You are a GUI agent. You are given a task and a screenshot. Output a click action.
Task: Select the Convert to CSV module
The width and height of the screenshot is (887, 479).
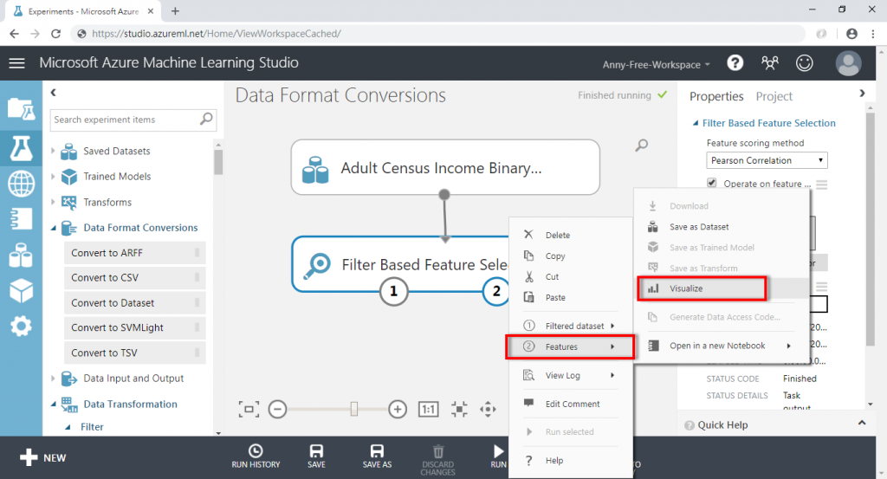pos(134,278)
